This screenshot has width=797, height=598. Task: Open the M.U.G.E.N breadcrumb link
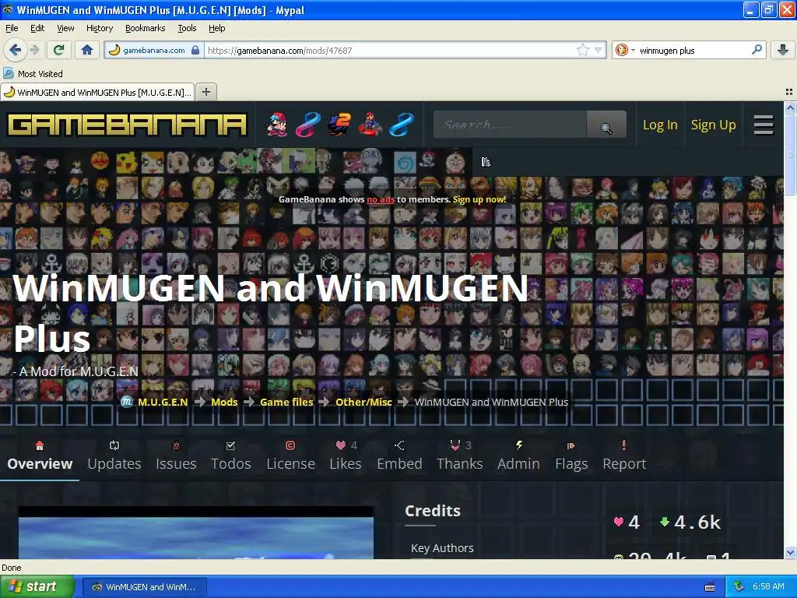pos(163,402)
